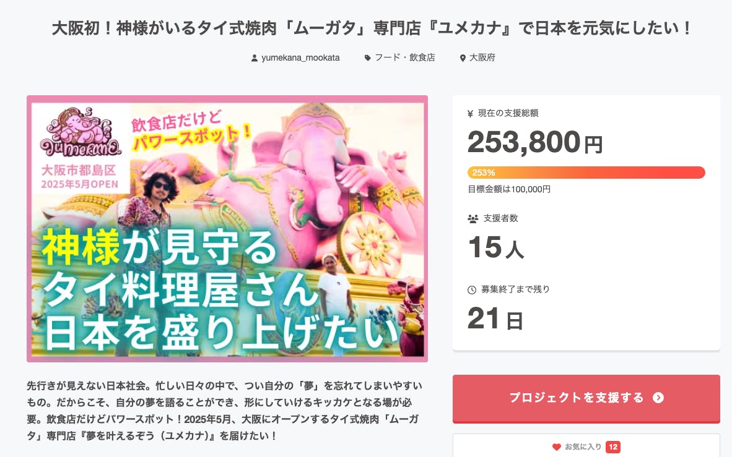
Task: Click the yen icon next to 現在の支援総額
Action: (x=471, y=114)
